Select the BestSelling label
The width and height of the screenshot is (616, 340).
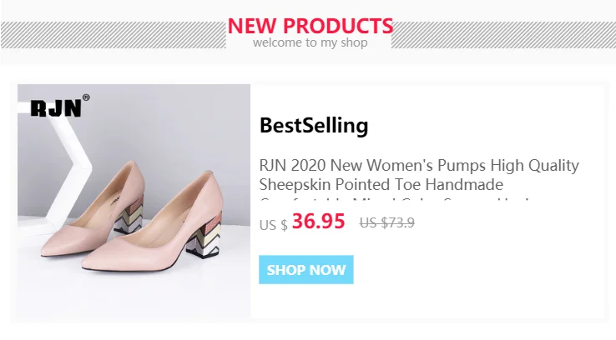point(314,126)
